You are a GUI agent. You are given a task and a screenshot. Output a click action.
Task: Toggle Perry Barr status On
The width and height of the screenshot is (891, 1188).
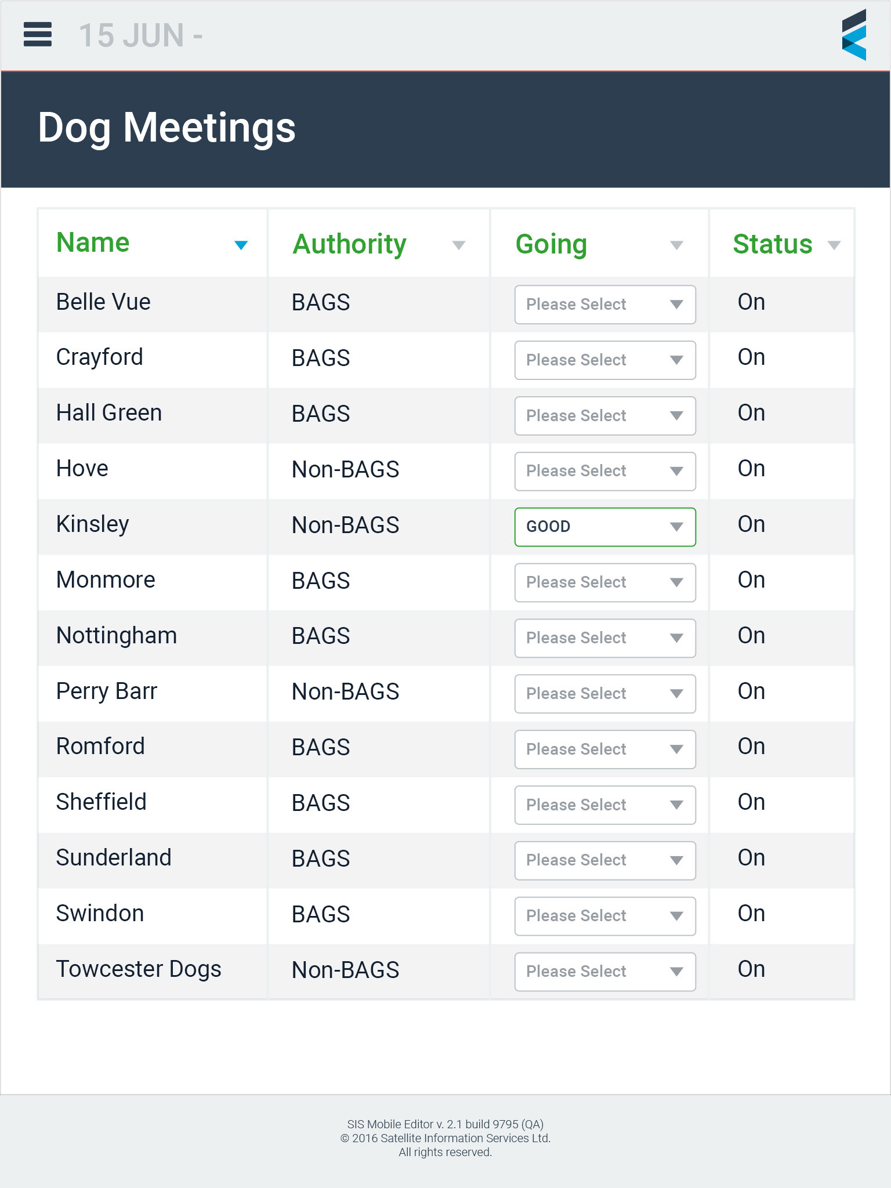(x=751, y=691)
